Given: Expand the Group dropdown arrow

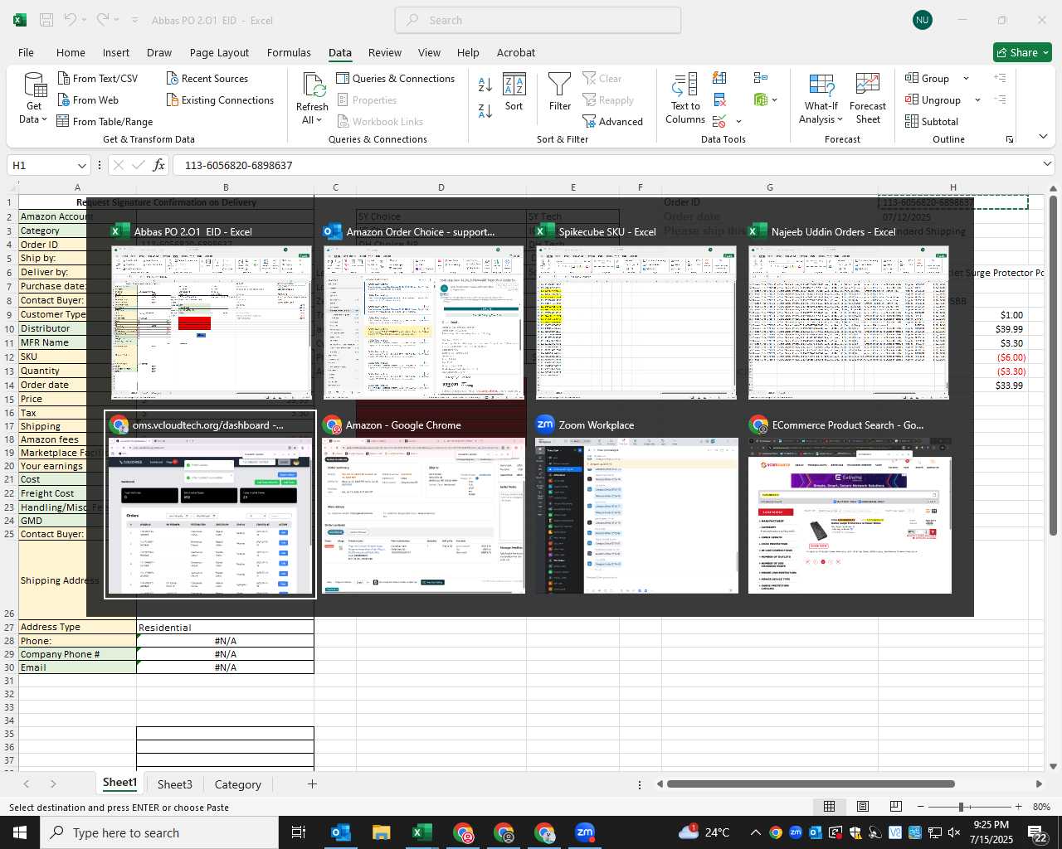Looking at the screenshot, I should [966, 78].
